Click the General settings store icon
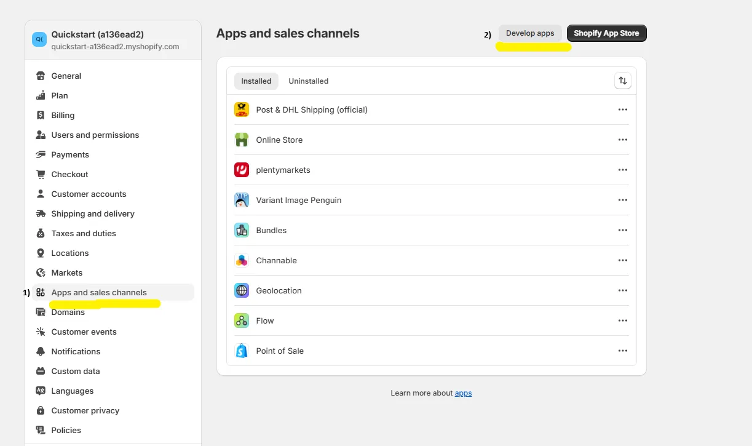The image size is (752, 446). (41, 76)
